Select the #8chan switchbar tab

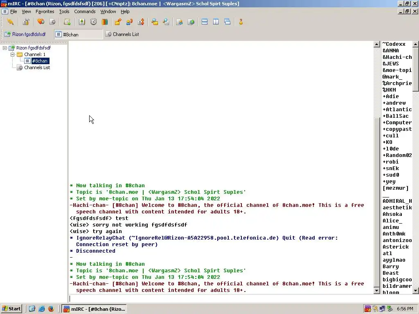coord(79,34)
